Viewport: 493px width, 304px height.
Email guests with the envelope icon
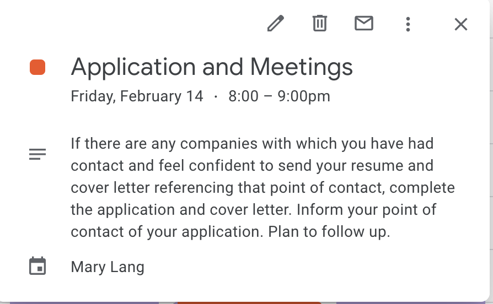click(x=364, y=23)
